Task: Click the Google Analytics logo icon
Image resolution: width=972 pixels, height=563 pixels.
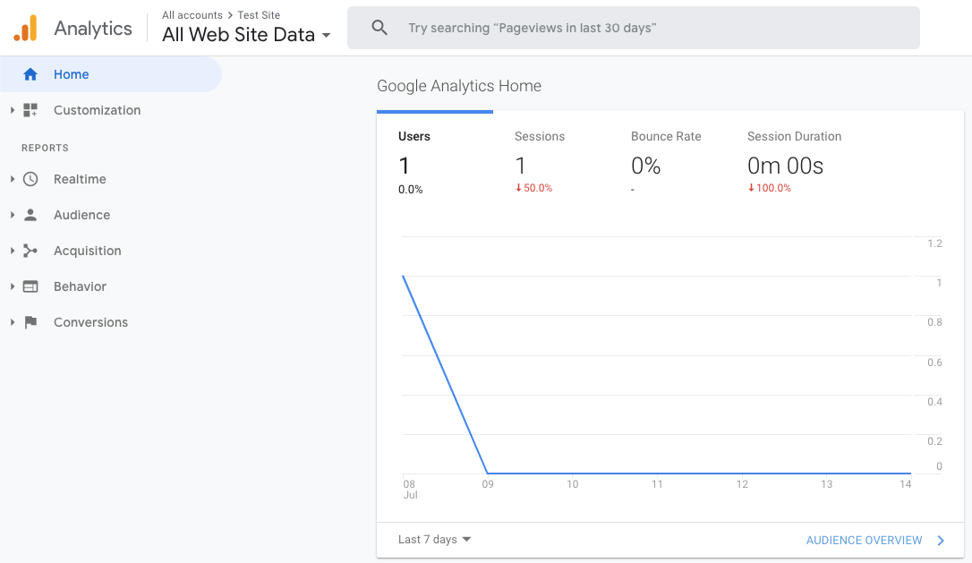Action: tap(26, 28)
